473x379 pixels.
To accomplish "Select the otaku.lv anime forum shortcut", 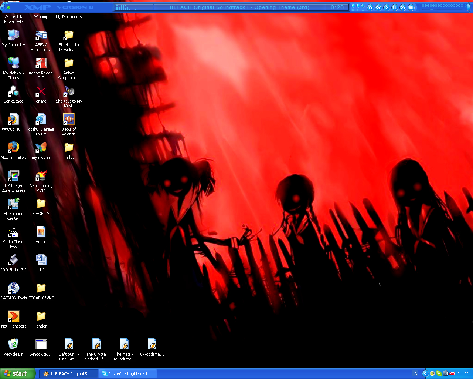I will [x=41, y=125].
